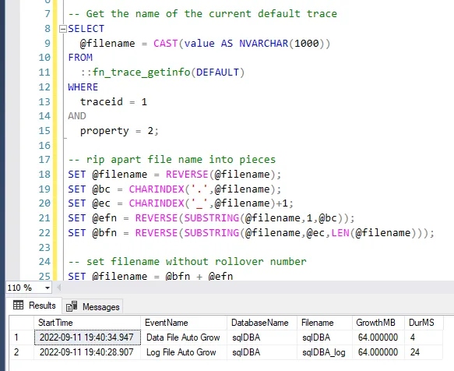
Task: Select GrowthMB cell in Log File row
Action: coord(378,352)
